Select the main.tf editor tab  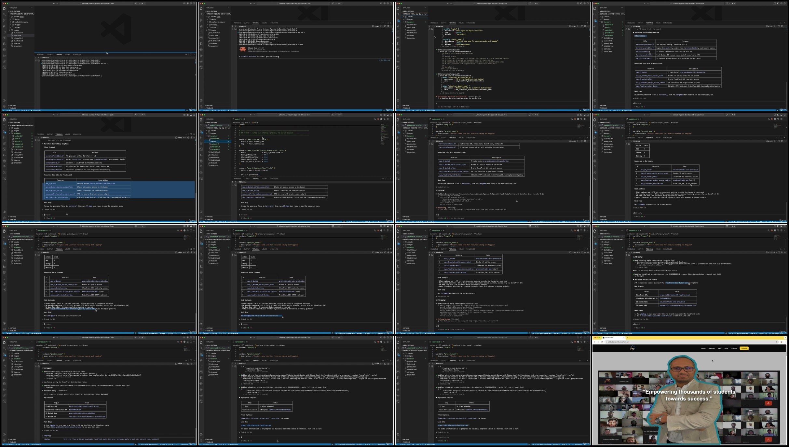[238, 119]
